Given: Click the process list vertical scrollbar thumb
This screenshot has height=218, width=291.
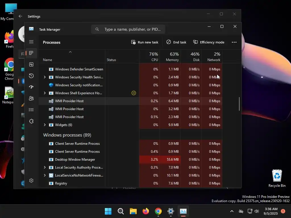Looking at the screenshot, I should (239, 104).
